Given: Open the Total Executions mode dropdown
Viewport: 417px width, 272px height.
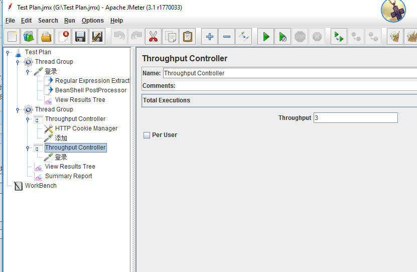Looking at the screenshot, I should [279, 100].
